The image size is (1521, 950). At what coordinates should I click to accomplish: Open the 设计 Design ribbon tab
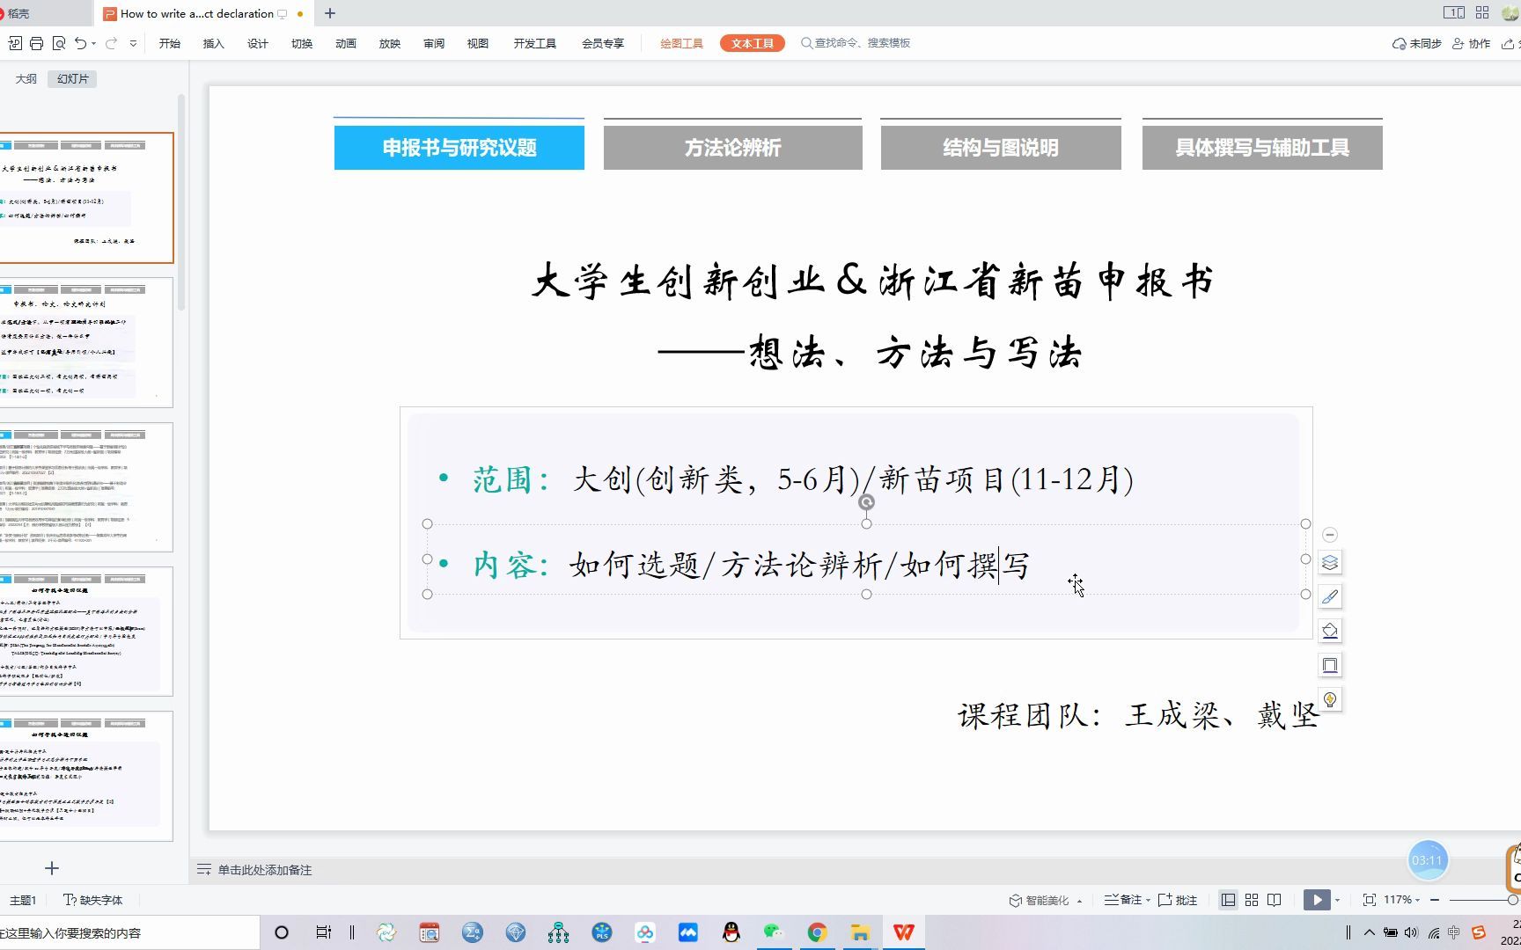(x=258, y=43)
